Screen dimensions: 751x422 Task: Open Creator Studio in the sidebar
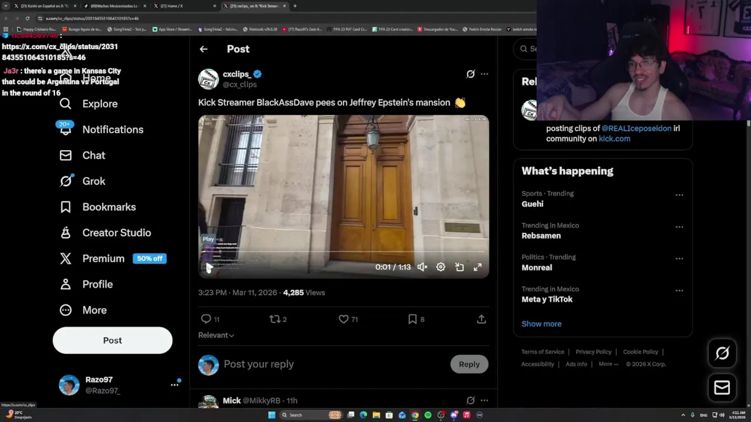pyautogui.click(x=104, y=233)
